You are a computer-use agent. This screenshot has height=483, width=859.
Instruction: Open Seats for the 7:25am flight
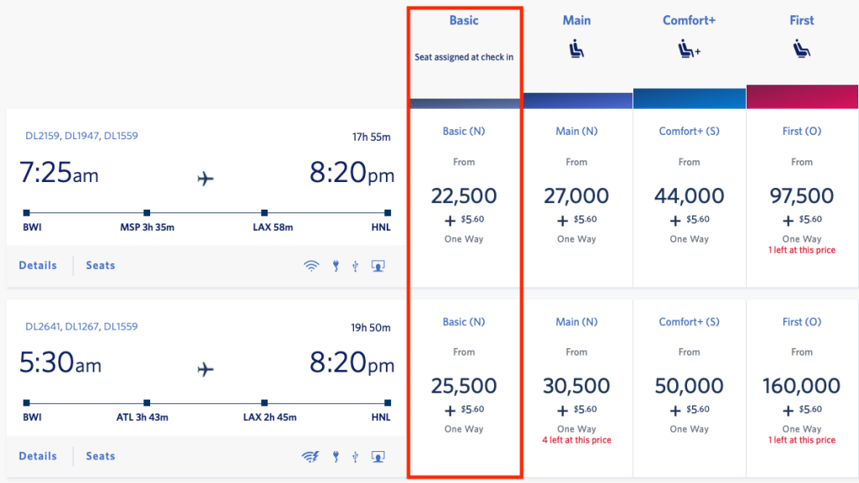coord(101,266)
